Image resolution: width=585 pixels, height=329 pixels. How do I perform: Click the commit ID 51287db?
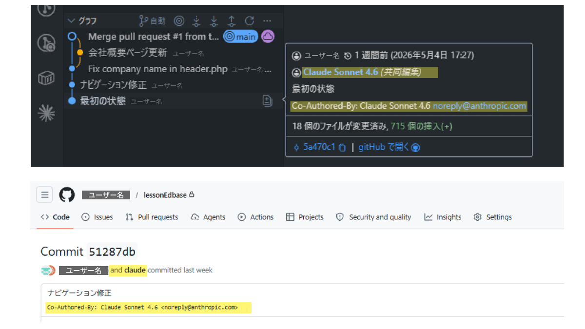click(x=112, y=252)
